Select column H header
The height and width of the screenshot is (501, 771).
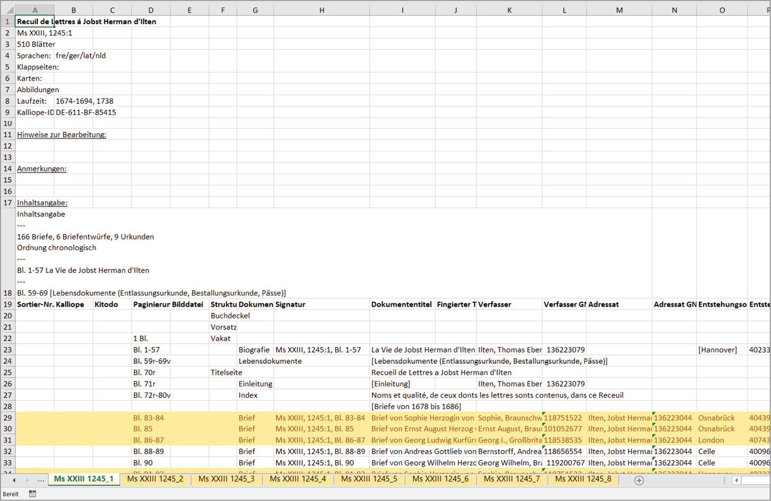pyautogui.click(x=321, y=10)
